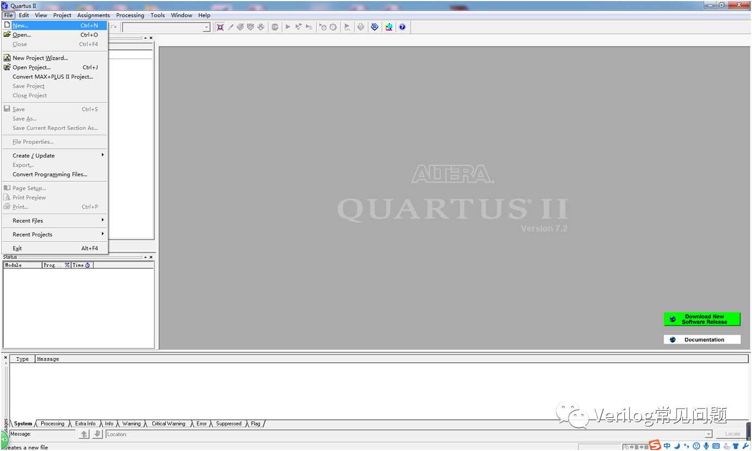Open the Project menu
This screenshot has height=451, width=752.
[x=62, y=15]
